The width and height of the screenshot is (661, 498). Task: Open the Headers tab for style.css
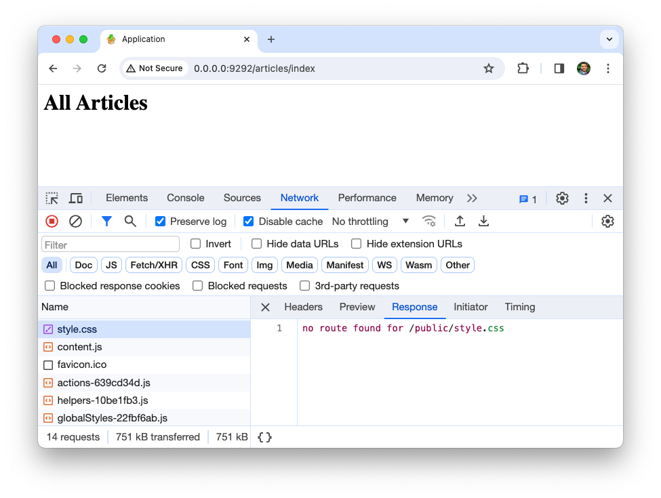pos(303,307)
